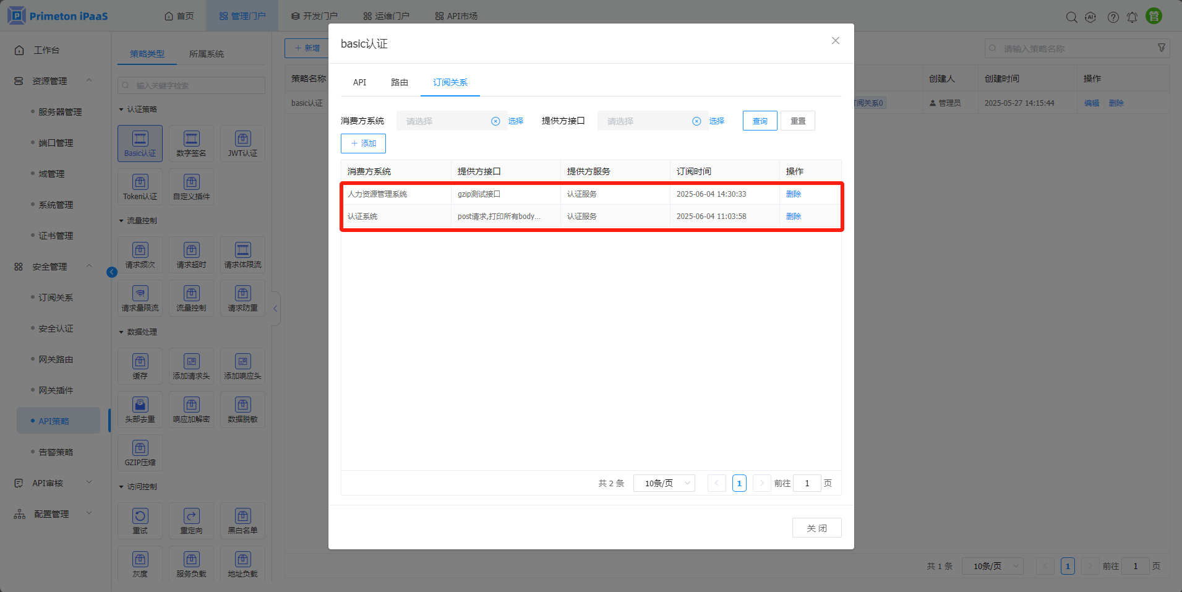Click the 关闭 button at dialog bottom
The width and height of the screenshot is (1182, 592).
816,528
